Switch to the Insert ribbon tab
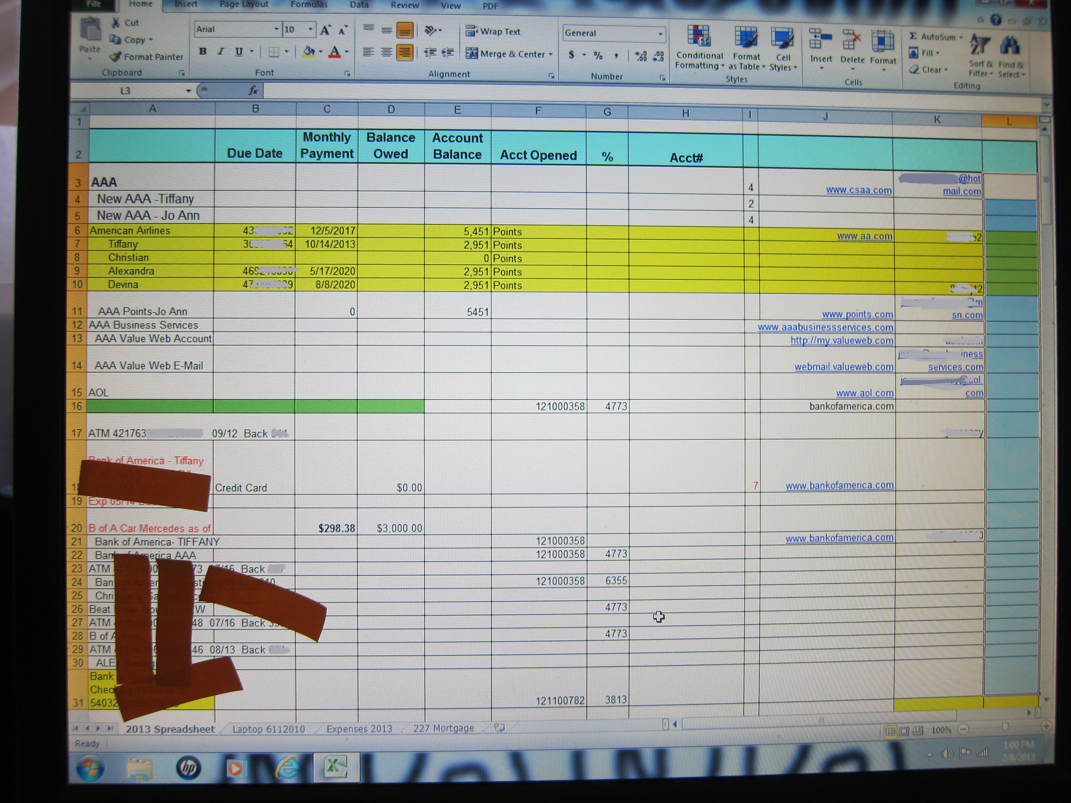This screenshot has width=1071, height=803. [186, 4]
